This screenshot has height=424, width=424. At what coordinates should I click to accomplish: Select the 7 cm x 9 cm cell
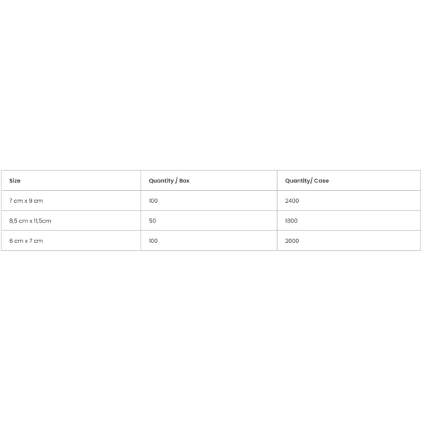[x=71, y=201]
